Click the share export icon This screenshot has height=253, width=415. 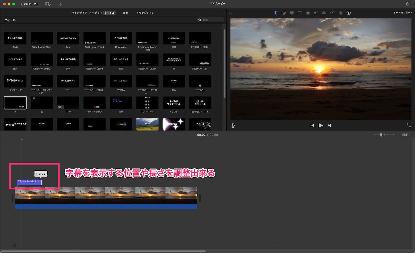pos(408,4)
